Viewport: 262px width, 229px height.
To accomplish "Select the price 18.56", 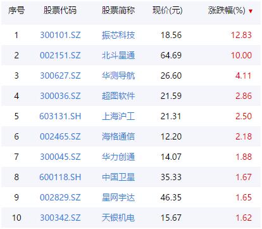I will pos(171,35).
